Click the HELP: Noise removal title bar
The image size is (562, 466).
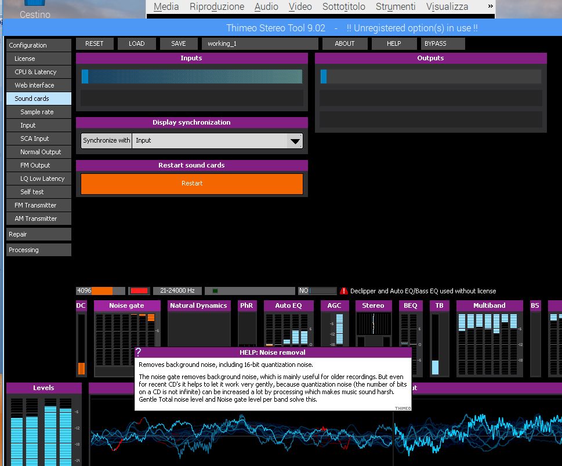click(273, 352)
